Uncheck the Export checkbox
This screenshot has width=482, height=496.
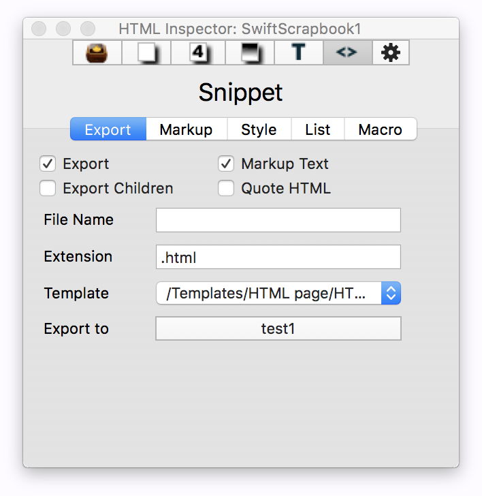[48, 164]
